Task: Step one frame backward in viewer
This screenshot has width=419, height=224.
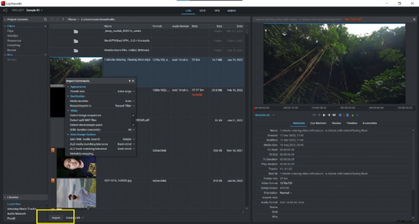Action: [x=319, y=115]
